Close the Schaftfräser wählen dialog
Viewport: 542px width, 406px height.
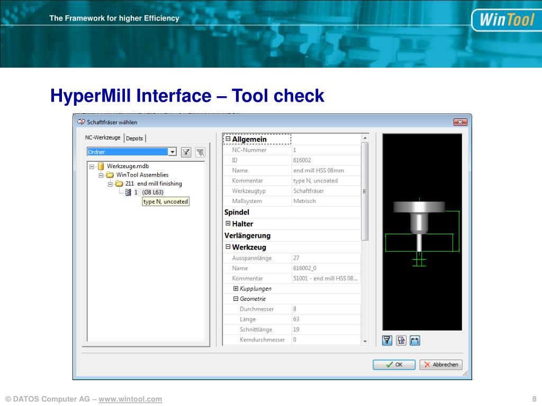[460, 122]
